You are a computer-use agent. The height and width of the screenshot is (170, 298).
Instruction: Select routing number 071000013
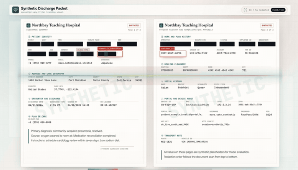click(167, 70)
